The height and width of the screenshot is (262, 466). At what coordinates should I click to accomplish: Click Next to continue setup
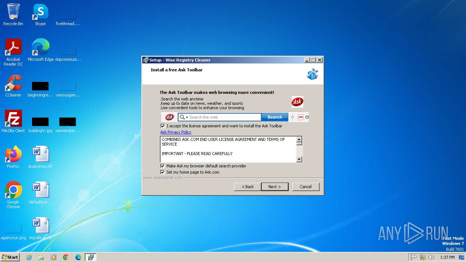point(275,187)
